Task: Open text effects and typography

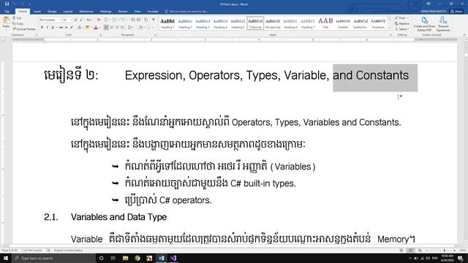Action: pos(80,28)
